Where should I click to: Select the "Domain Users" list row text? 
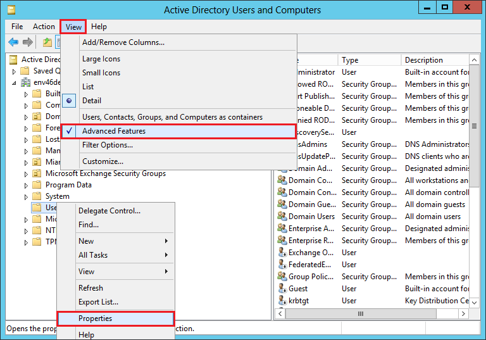pos(311,217)
